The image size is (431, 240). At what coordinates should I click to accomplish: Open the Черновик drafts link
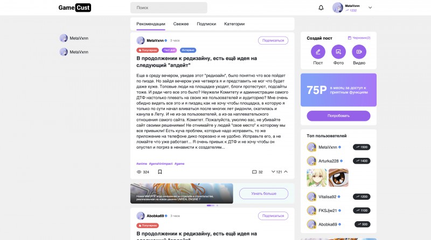[359, 38]
